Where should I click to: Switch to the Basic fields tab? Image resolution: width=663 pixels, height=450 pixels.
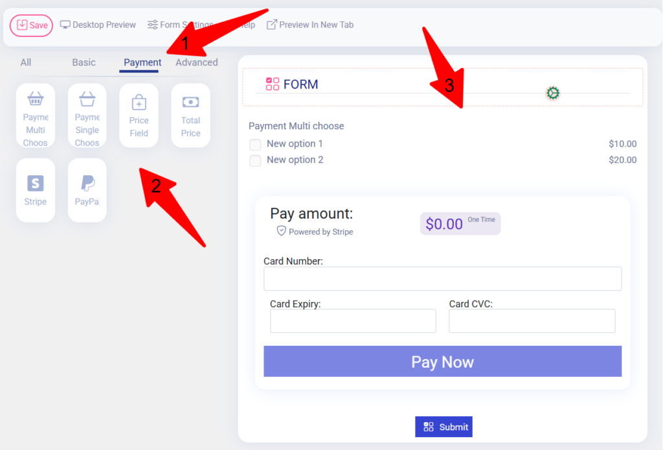(x=84, y=63)
